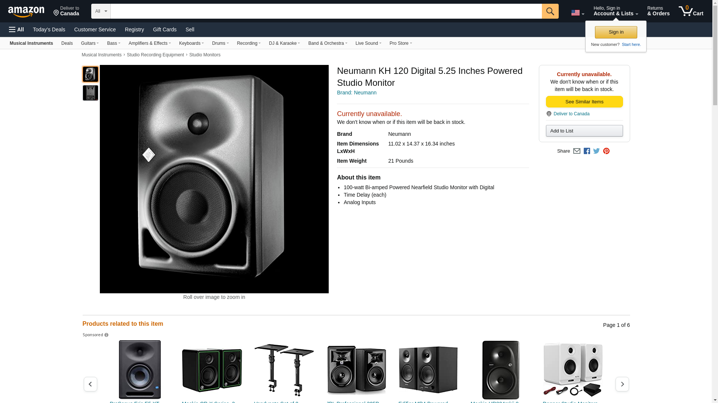Share product on Pinterest icon
The height and width of the screenshot is (403, 718).
(606, 151)
